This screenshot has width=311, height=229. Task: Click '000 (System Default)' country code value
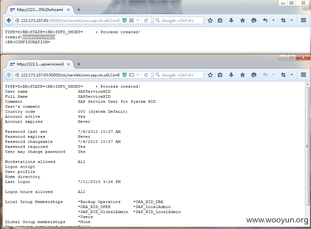point(103,112)
